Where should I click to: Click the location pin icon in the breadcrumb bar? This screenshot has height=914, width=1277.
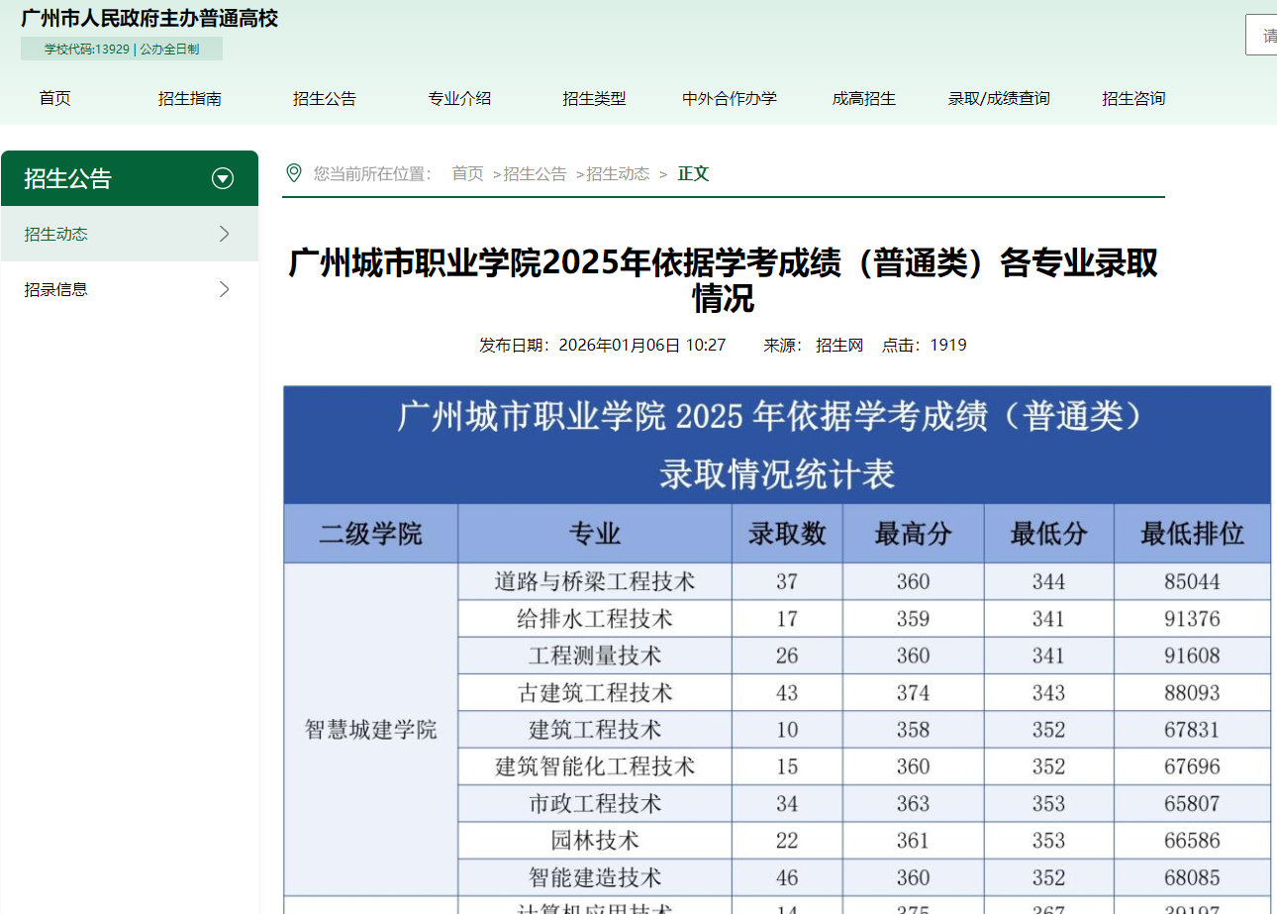coord(293,173)
